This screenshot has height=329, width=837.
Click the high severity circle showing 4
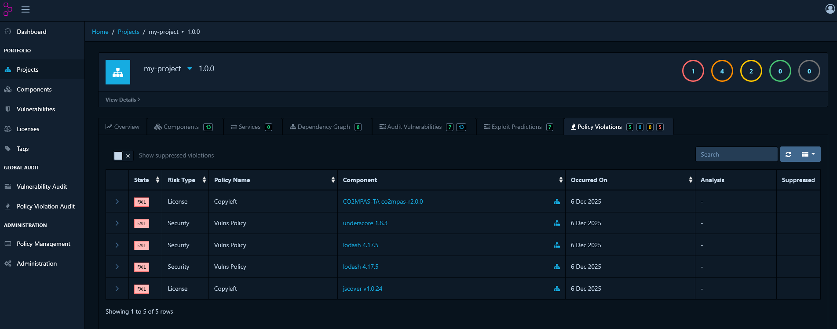click(x=722, y=71)
